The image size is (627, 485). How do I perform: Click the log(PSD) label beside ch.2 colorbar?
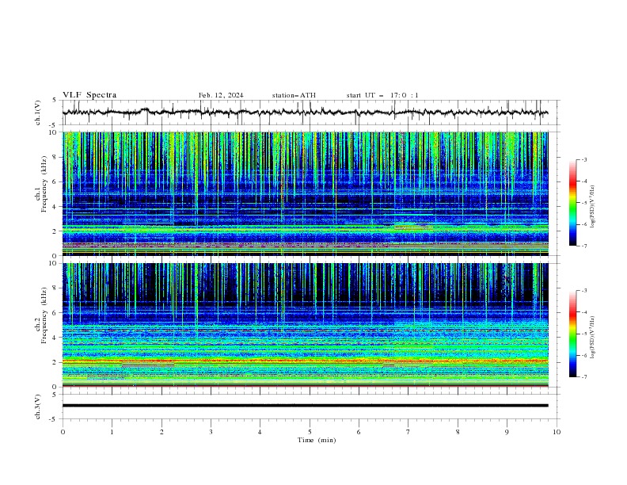tap(592, 338)
